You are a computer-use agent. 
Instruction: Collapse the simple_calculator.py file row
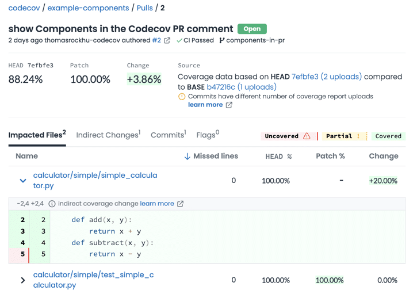pos(23,181)
